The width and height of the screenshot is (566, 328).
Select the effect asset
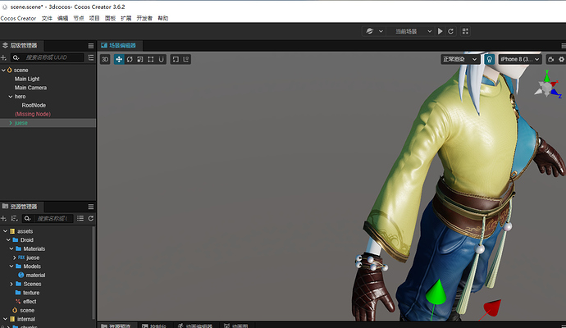30,302
